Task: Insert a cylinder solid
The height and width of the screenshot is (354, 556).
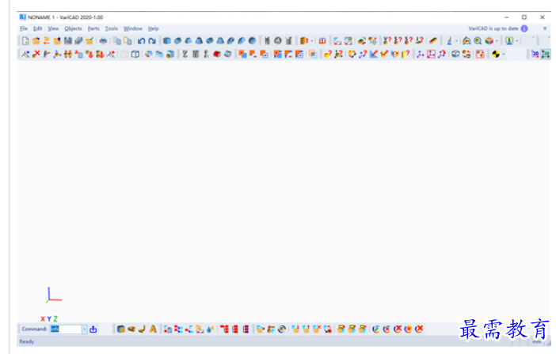Action: (177, 41)
